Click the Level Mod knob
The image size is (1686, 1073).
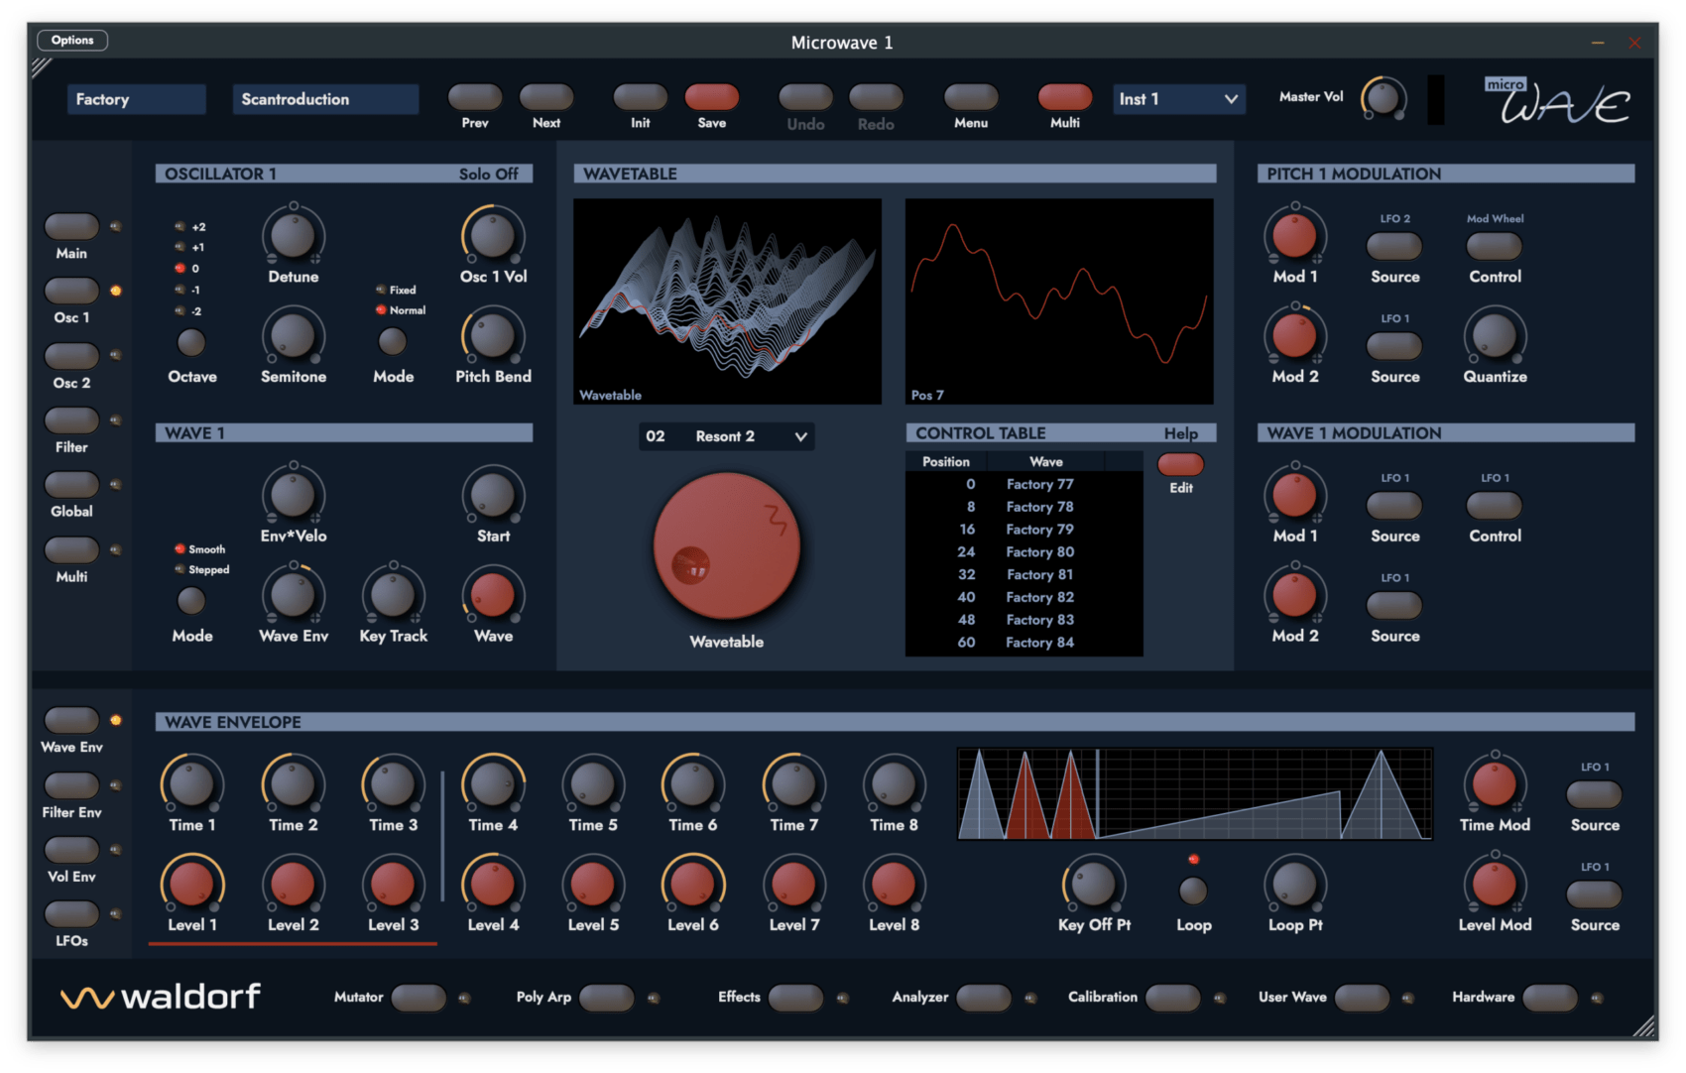1495,885
